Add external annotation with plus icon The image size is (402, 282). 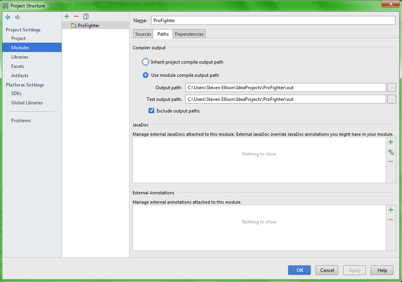pyautogui.click(x=391, y=210)
